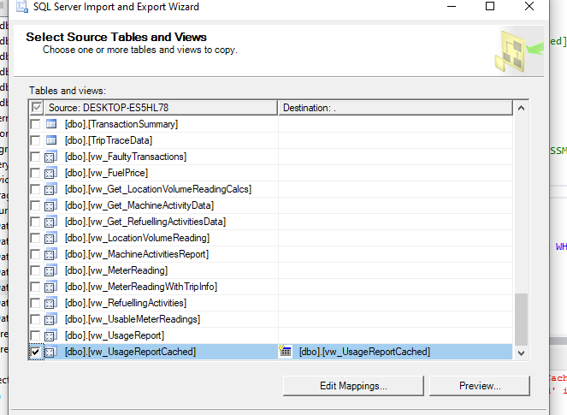This screenshot has height=415, width=567.
Task: Click view icon beside vw_MeterReadingWithTripInfo
Action: [50, 287]
